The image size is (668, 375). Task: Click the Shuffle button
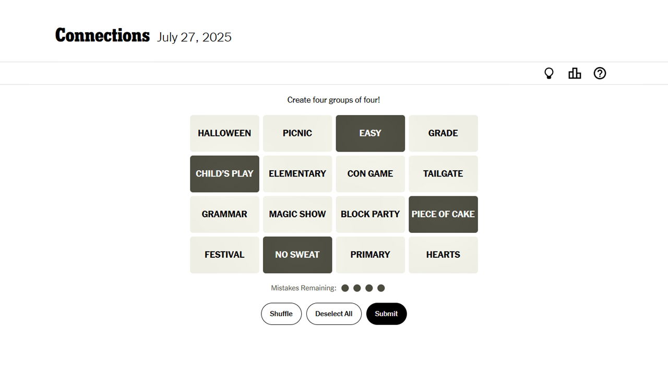point(281,314)
